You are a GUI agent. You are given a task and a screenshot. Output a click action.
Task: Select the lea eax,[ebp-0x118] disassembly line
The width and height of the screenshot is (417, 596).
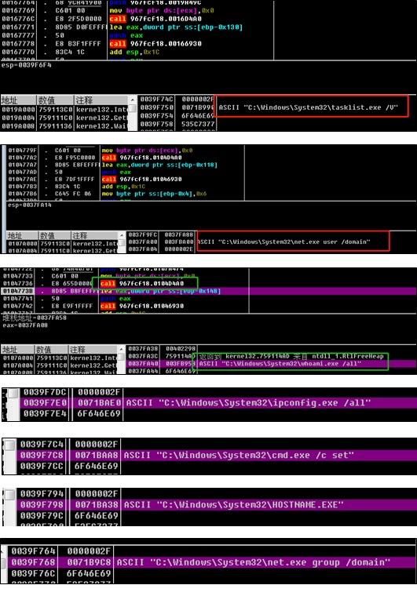(159, 165)
